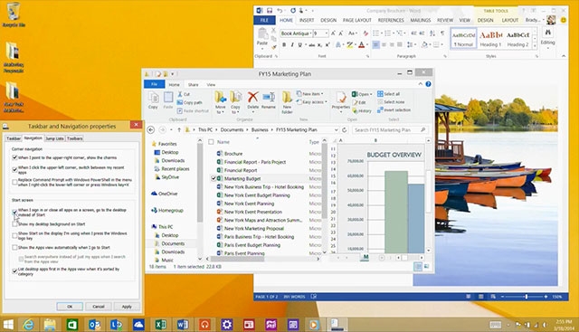The width and height of the screenshot is (579, 332).
Task: Toggle Italic in Word ribbon
Action: [x=291, y=44]
